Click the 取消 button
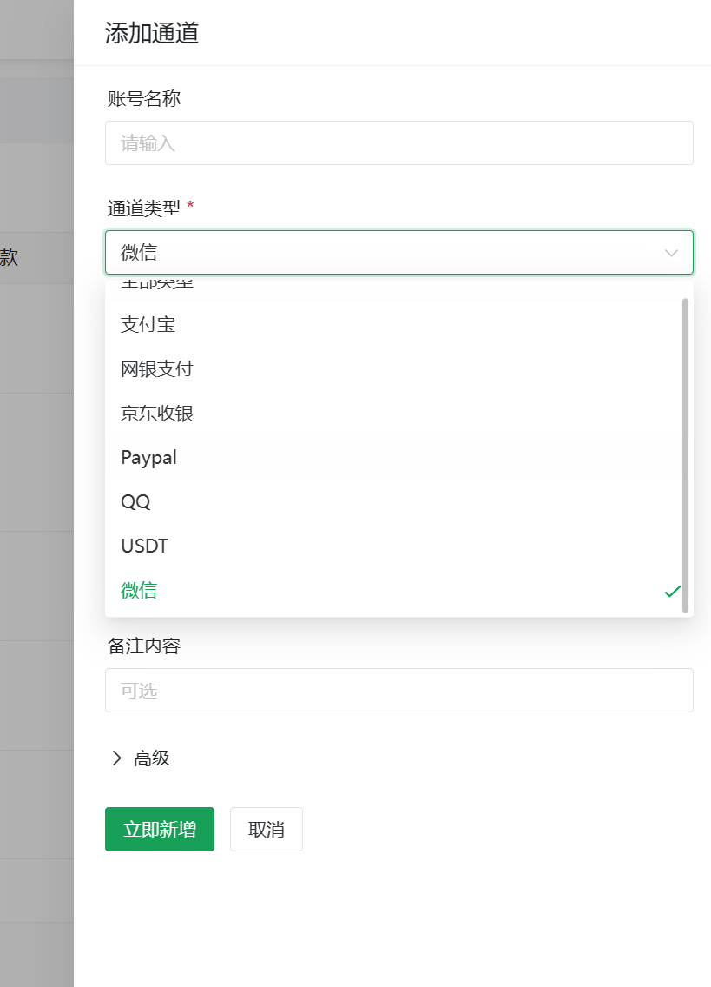The width and height of the screenshot is (711, 987). point(267,829)
